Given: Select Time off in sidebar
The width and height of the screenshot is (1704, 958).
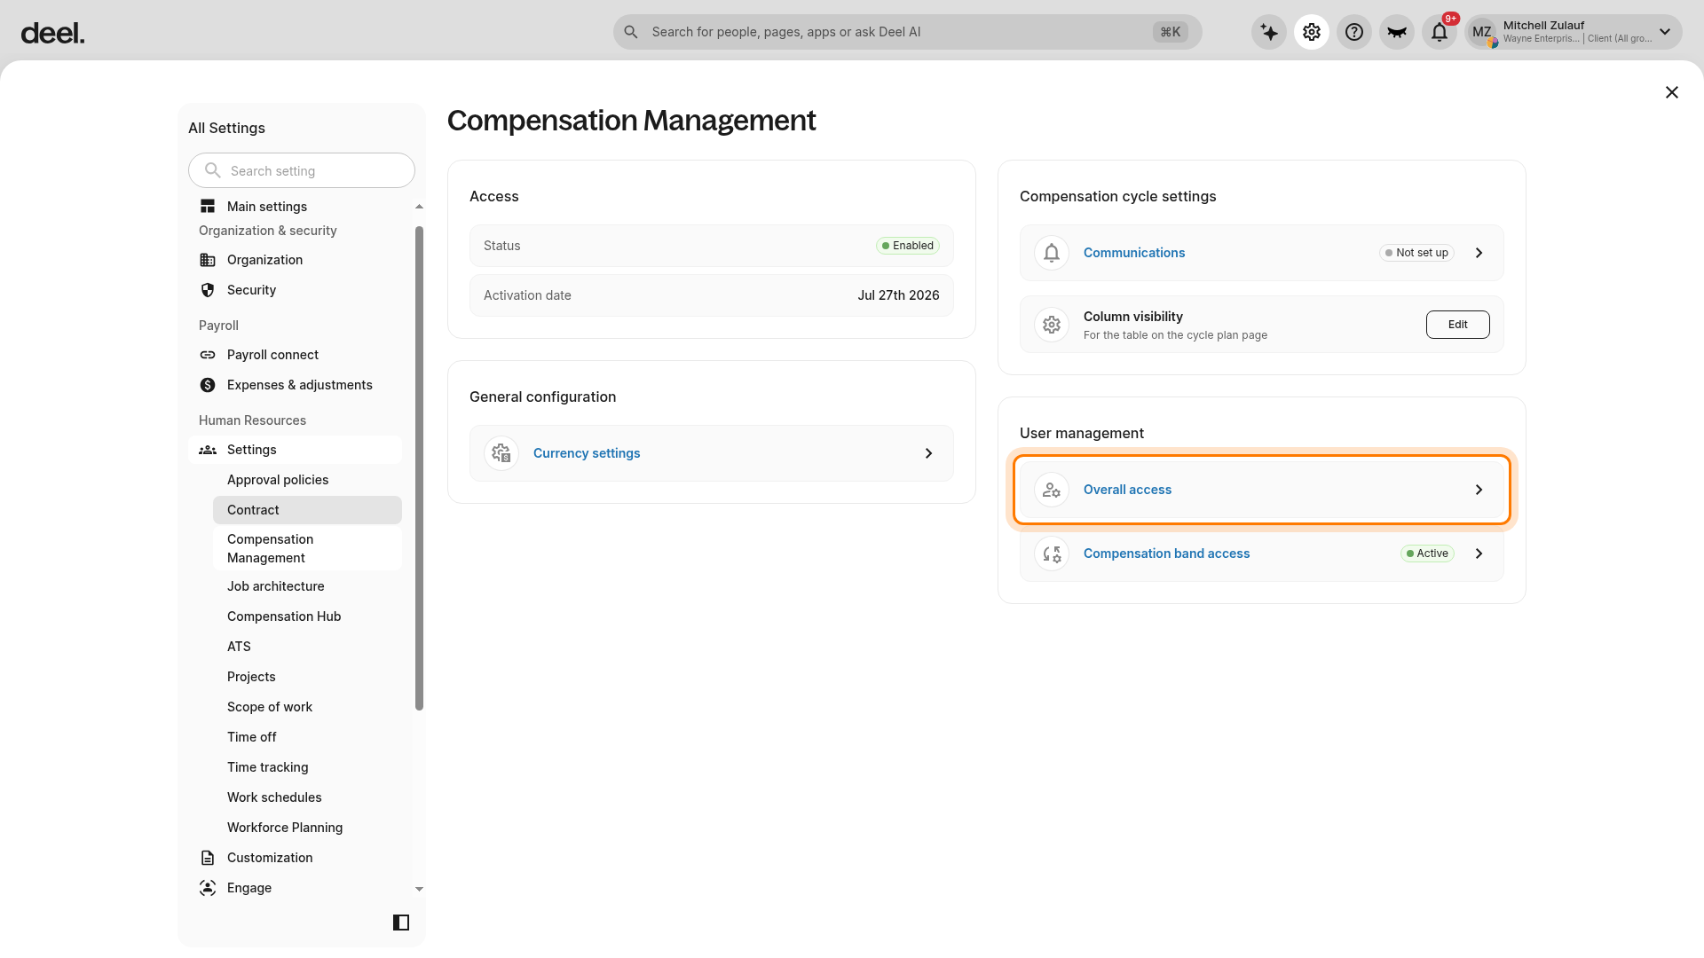Looking at the screenshot, I should 307,737.
